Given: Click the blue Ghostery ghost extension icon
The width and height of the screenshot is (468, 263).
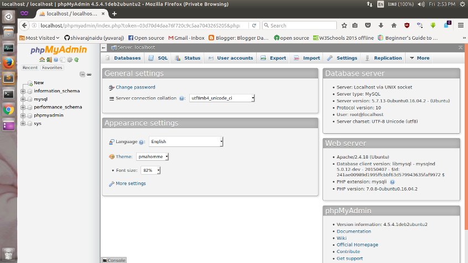Looking at the screenshot, I should (x=447, y=25).
